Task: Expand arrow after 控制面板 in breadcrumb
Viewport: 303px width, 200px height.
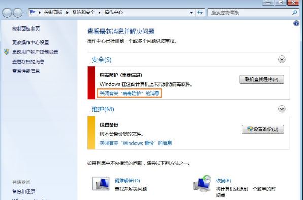Action: (x=67, y=13)
